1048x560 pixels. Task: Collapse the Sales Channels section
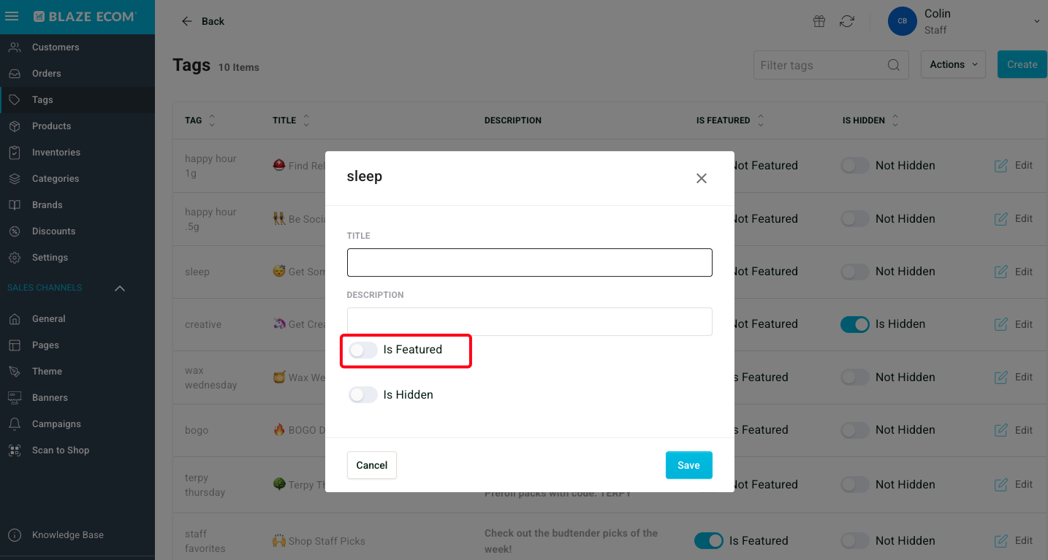(x=120, y=288)
